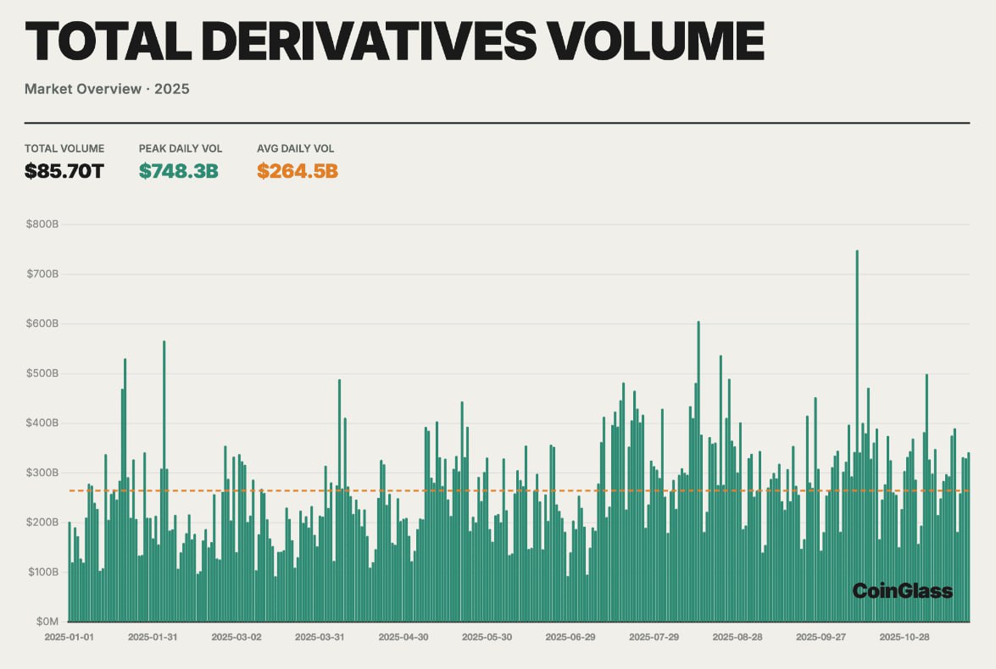Image resolution: width=996 pixels, height=669 pixels.
Task: Click the Market Overview · 2025 subtitle
Action: (107, 89)
